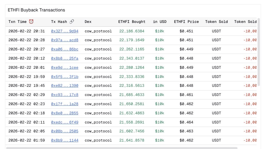
Task: Click the $0.461 ETHFI Price cell
Action: [x=186, y=95]
